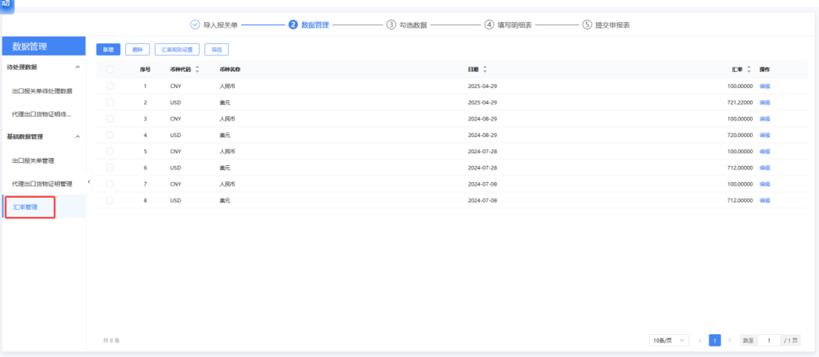Click the 721.22000 rate cell
This screenshot has height=357, width=819.
(x=740, y=102)
